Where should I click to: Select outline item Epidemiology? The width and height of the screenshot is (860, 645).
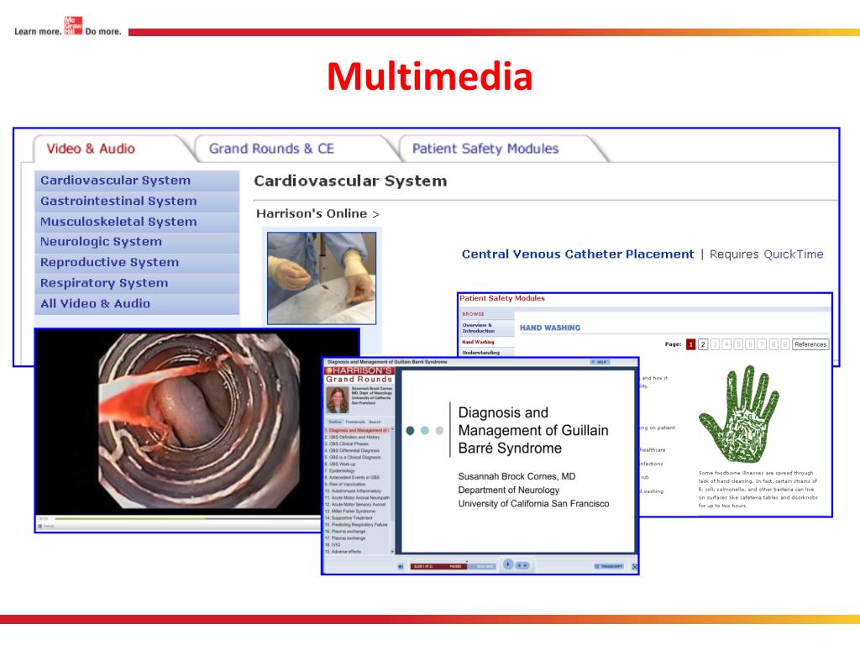coord(340,470)
